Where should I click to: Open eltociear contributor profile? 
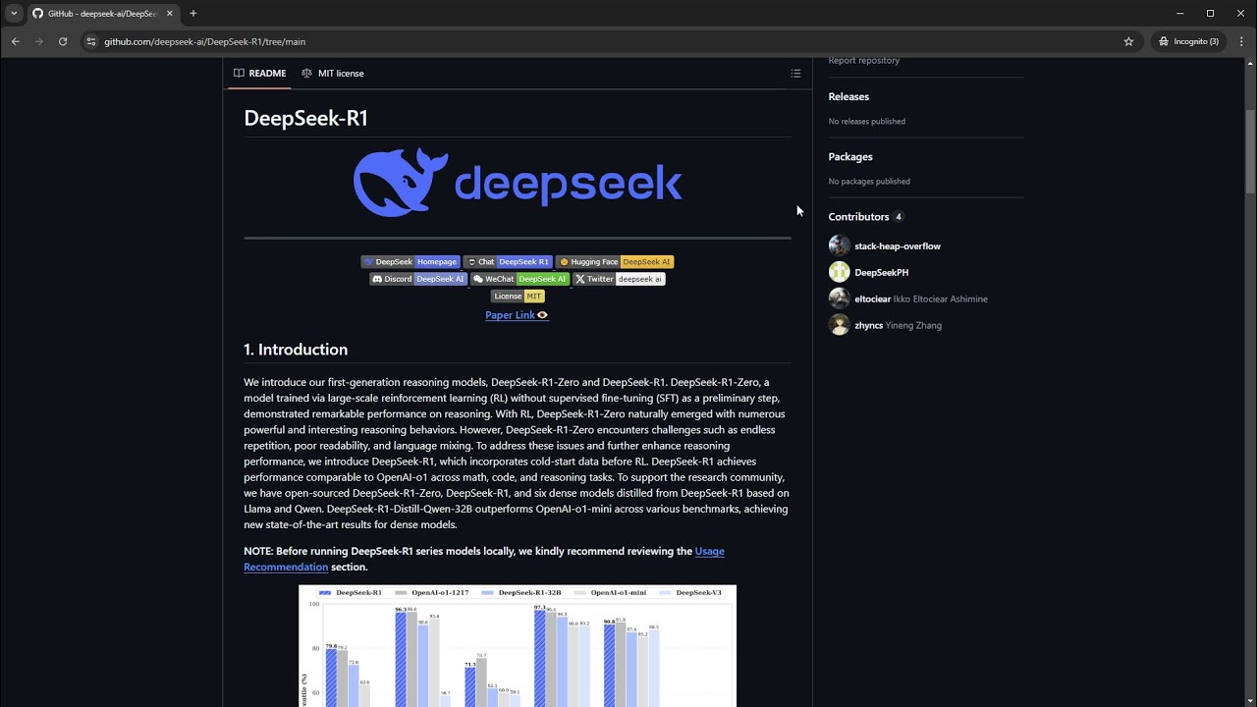tap(874, 299)
